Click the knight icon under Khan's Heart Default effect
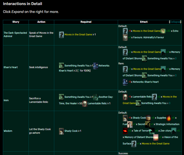Viewport: 184px width, 155px height. (x=125, y=52)
